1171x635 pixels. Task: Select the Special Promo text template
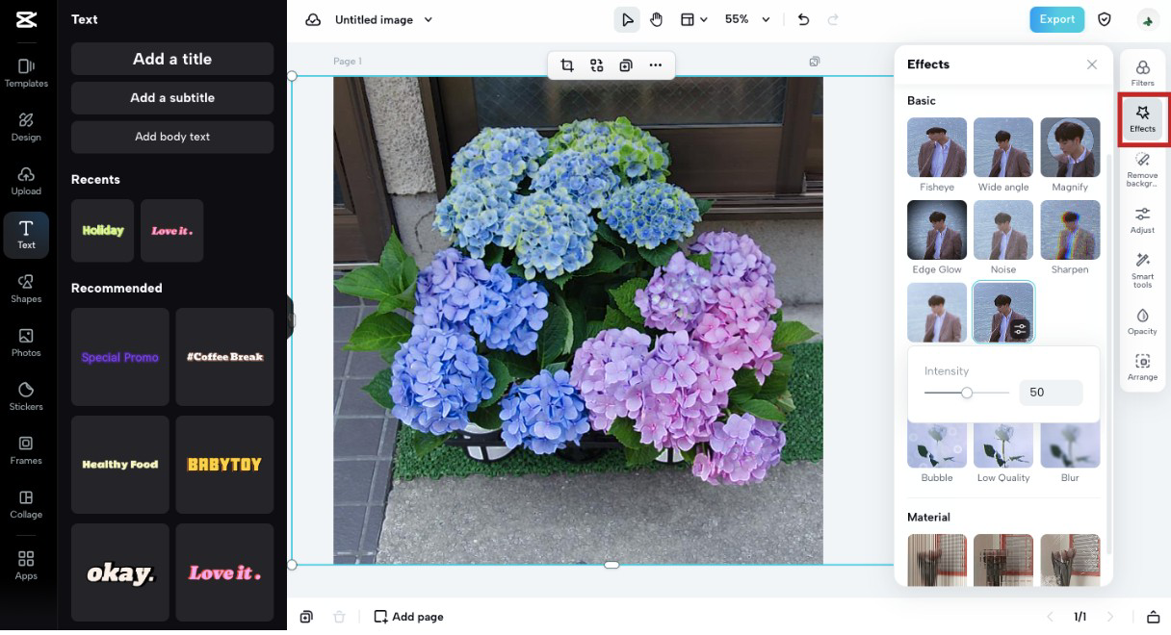(x=120, y=357)
